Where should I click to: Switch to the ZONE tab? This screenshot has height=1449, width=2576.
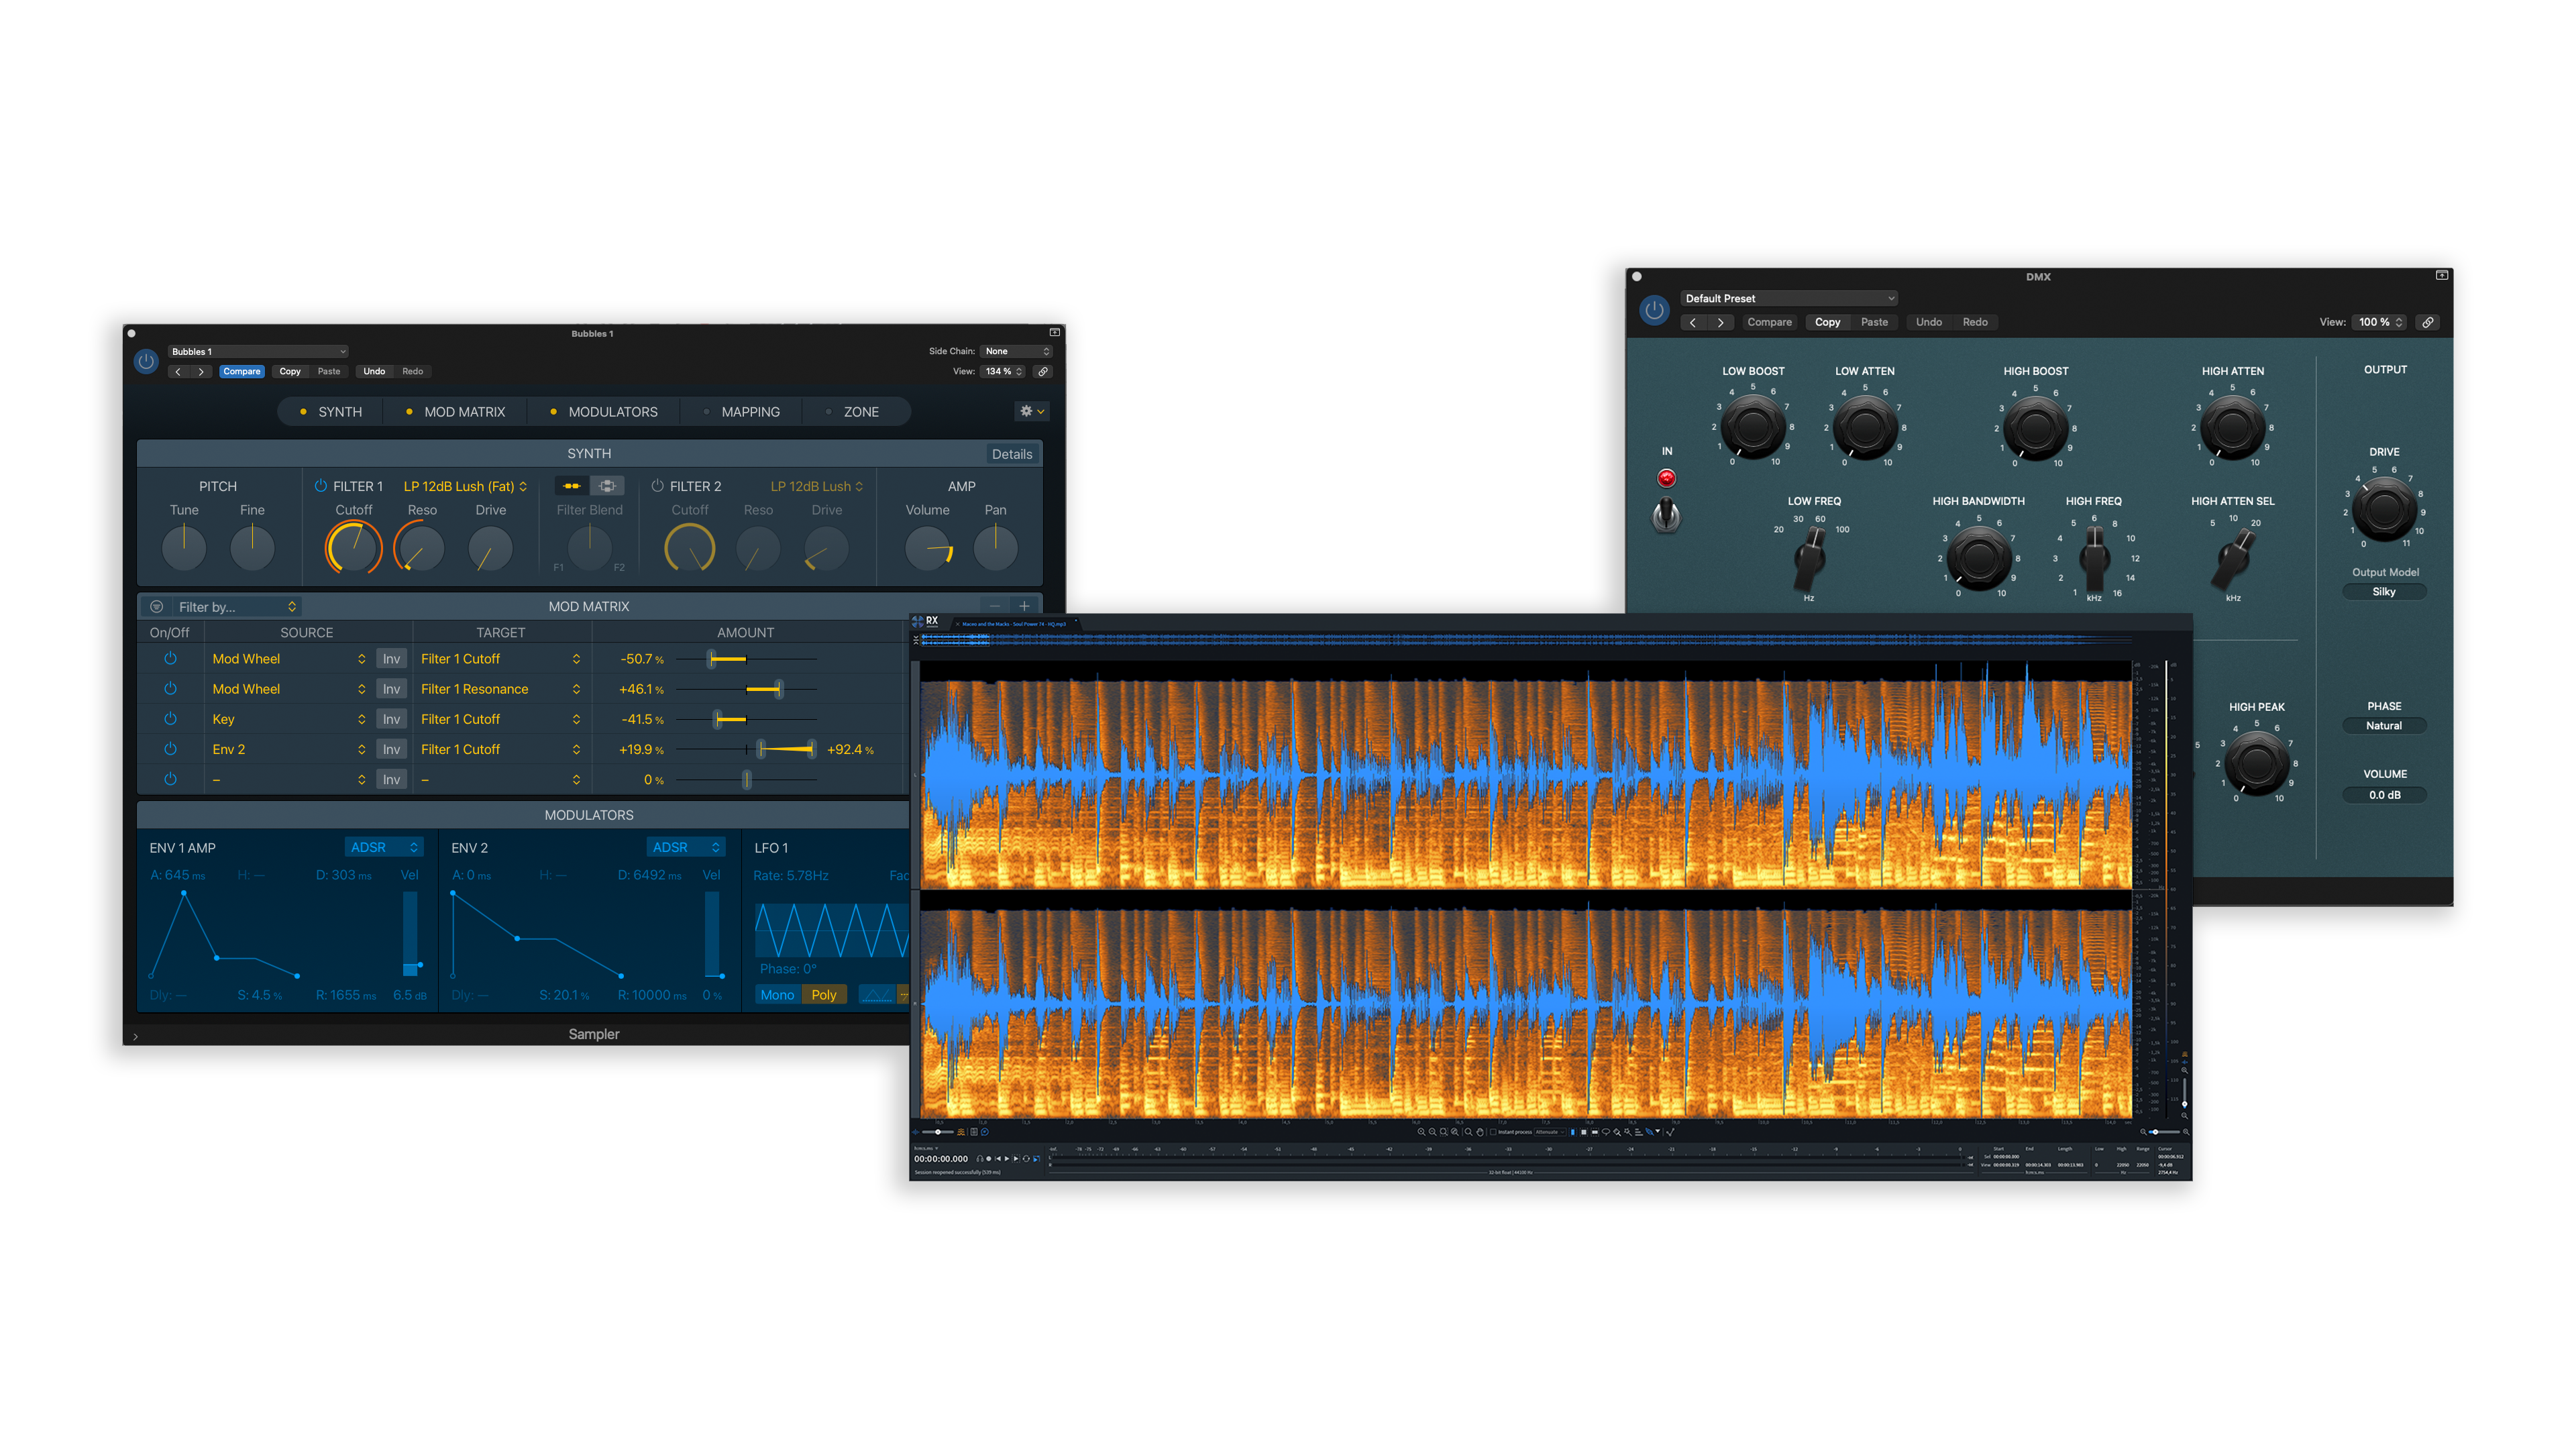click(860, 412)
